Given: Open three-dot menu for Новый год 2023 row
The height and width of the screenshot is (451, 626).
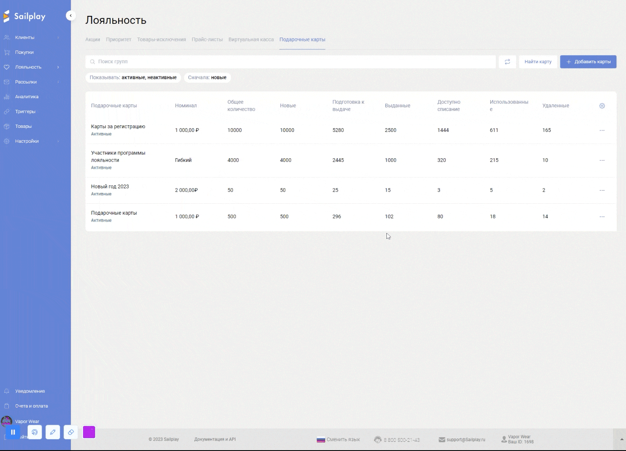Looking at the screenshot, I should pos(602,190).
